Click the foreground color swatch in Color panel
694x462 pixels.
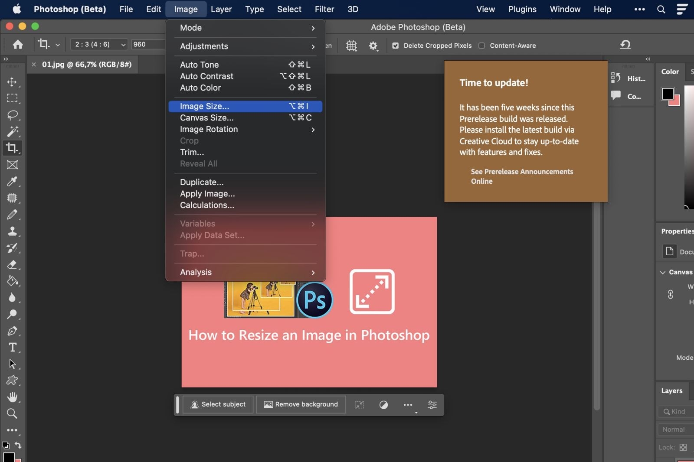(668, 93)
